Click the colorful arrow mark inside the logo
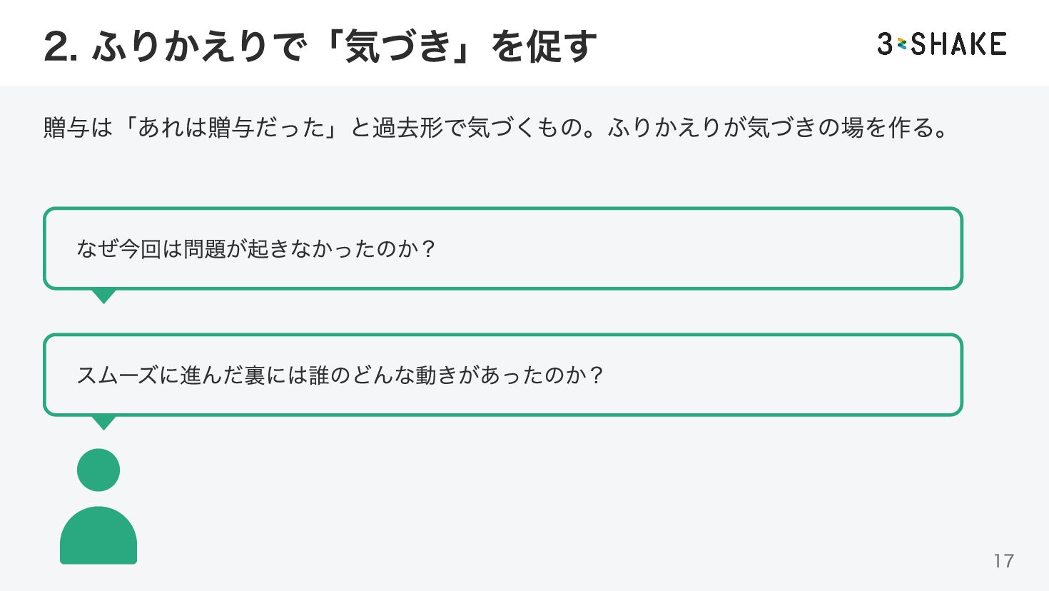This screenshot has width=1049, height=591. (x=902, y=44)
